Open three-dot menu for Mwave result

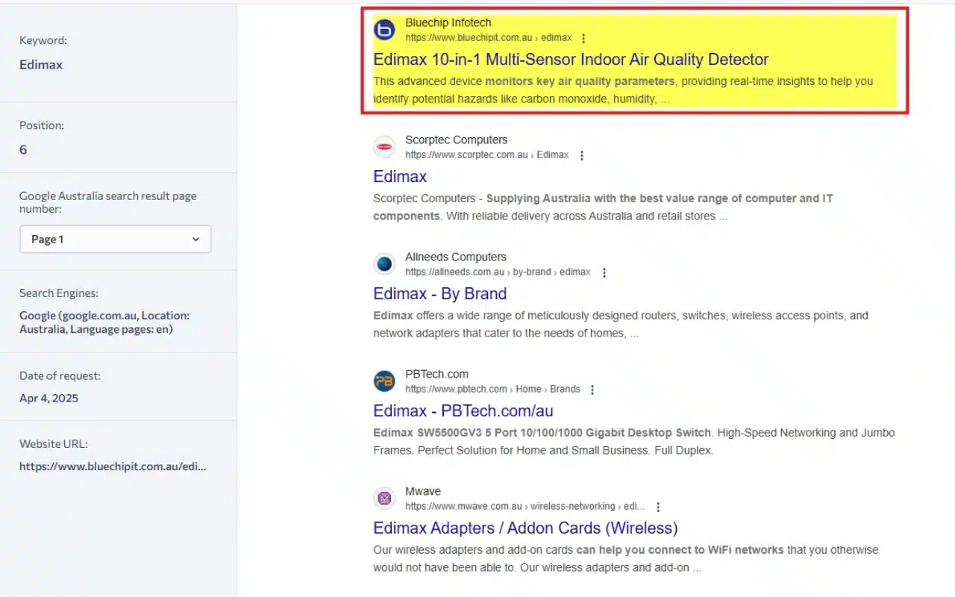pyautogui.click(x=658, y=507)
